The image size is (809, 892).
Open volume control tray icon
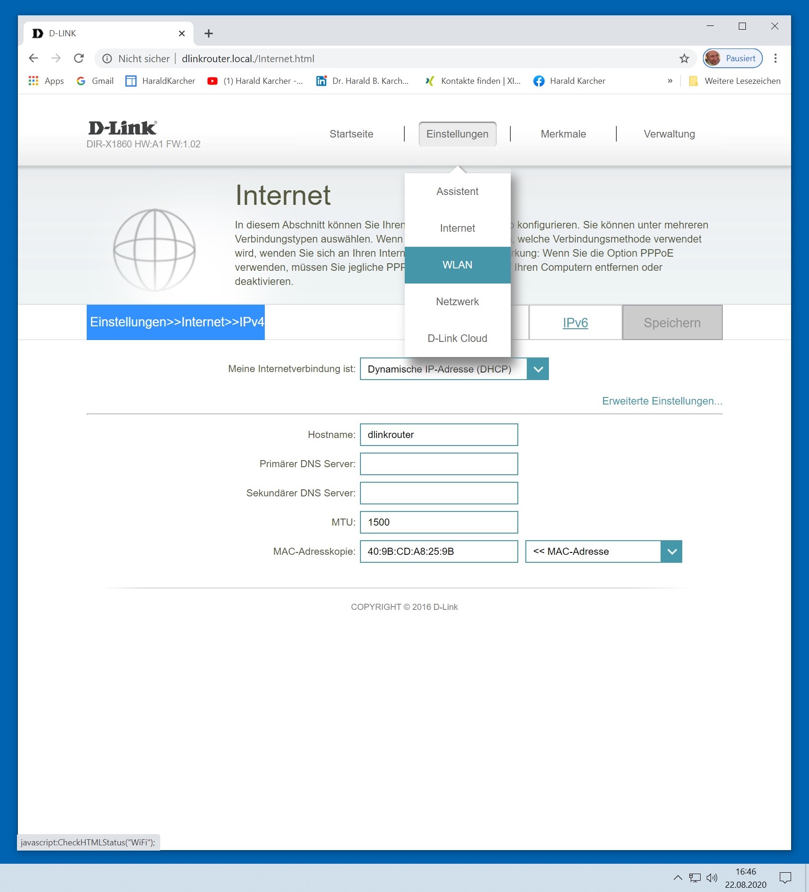(712, 877)
